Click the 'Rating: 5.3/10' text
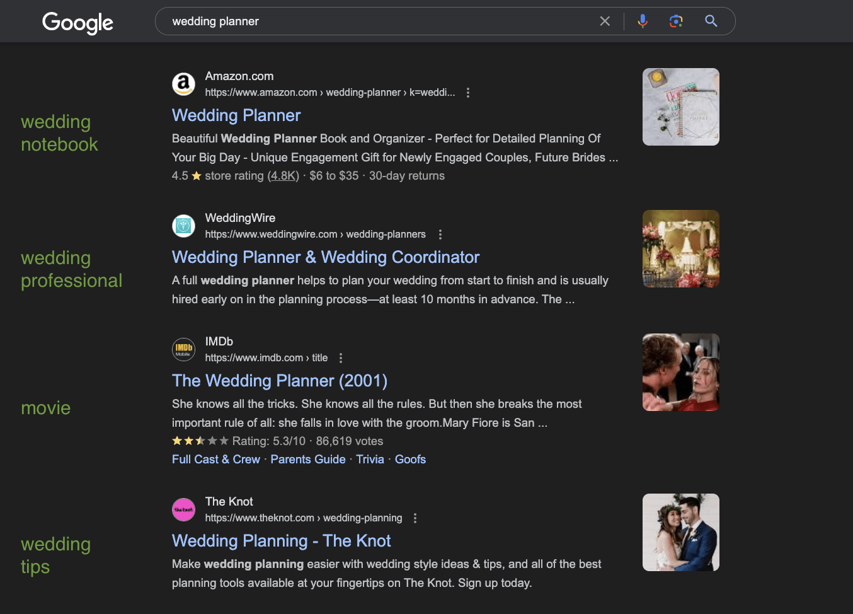The width and height of the screenshot is (853, 614). [x=269, y=441]
